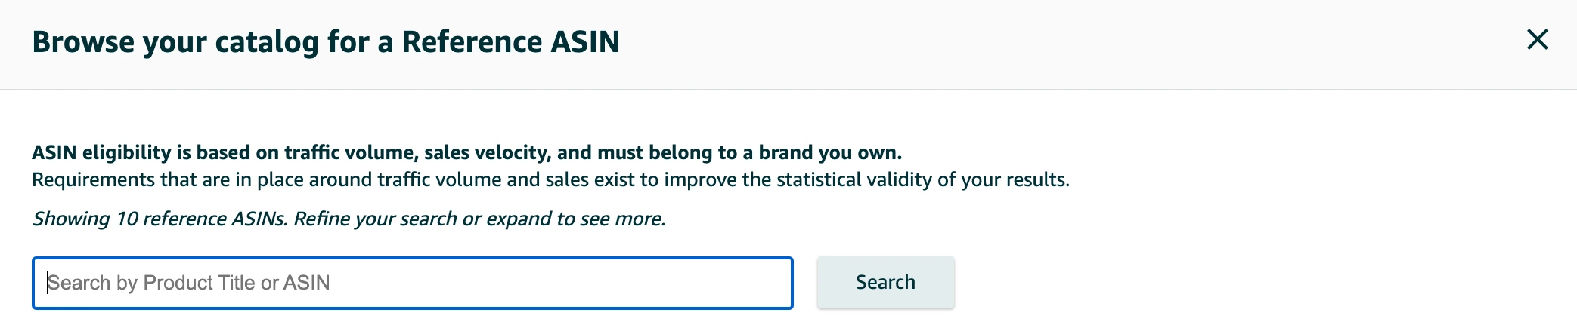Close the Browse your catalog window
The image size is (1577, 328).
(1537, 39)
